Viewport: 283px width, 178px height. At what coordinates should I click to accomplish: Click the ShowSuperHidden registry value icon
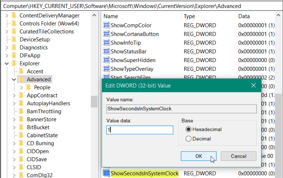pyautogui.click(x=107, y=60)
